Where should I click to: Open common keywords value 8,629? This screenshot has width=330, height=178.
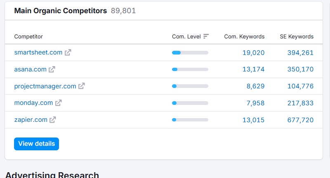255,86
